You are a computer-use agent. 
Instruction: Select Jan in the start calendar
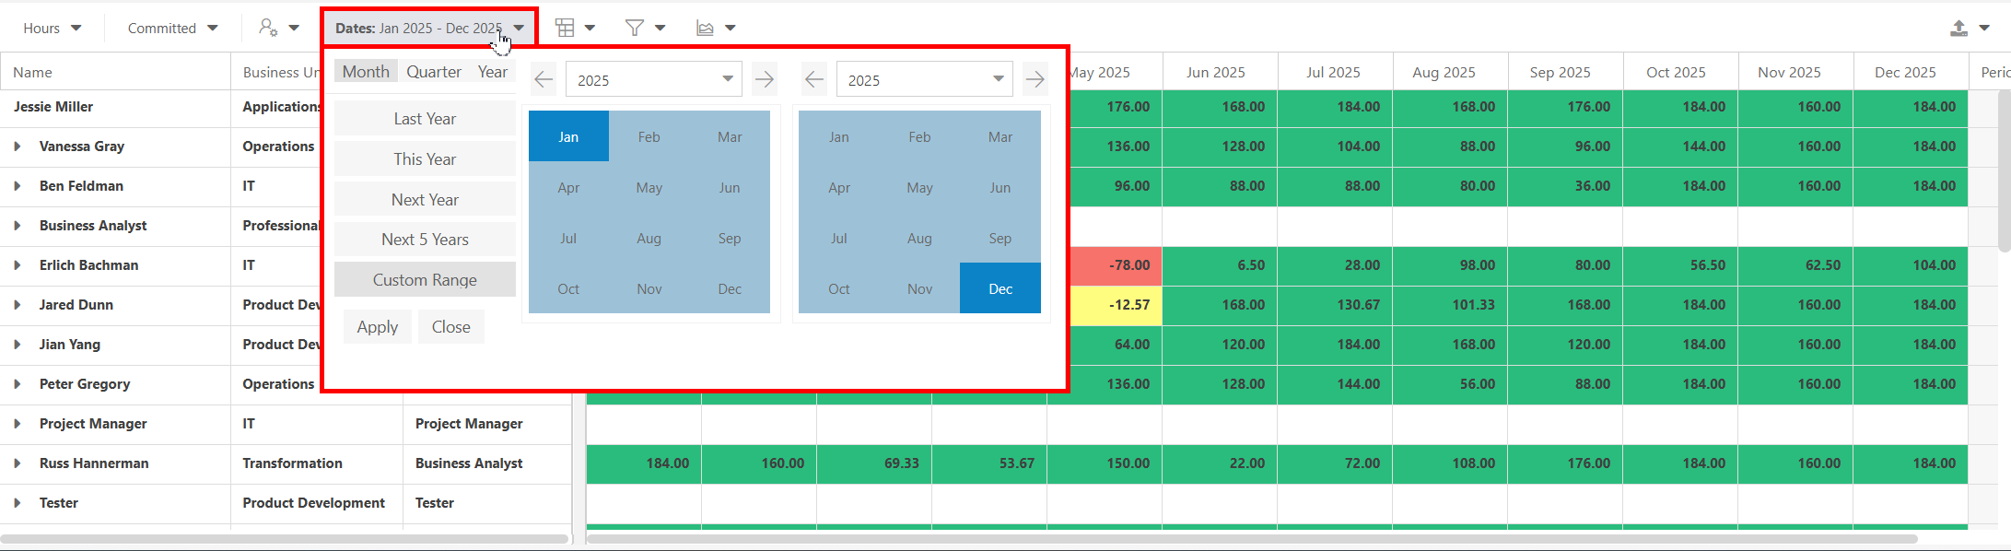[x=568, y=136]
